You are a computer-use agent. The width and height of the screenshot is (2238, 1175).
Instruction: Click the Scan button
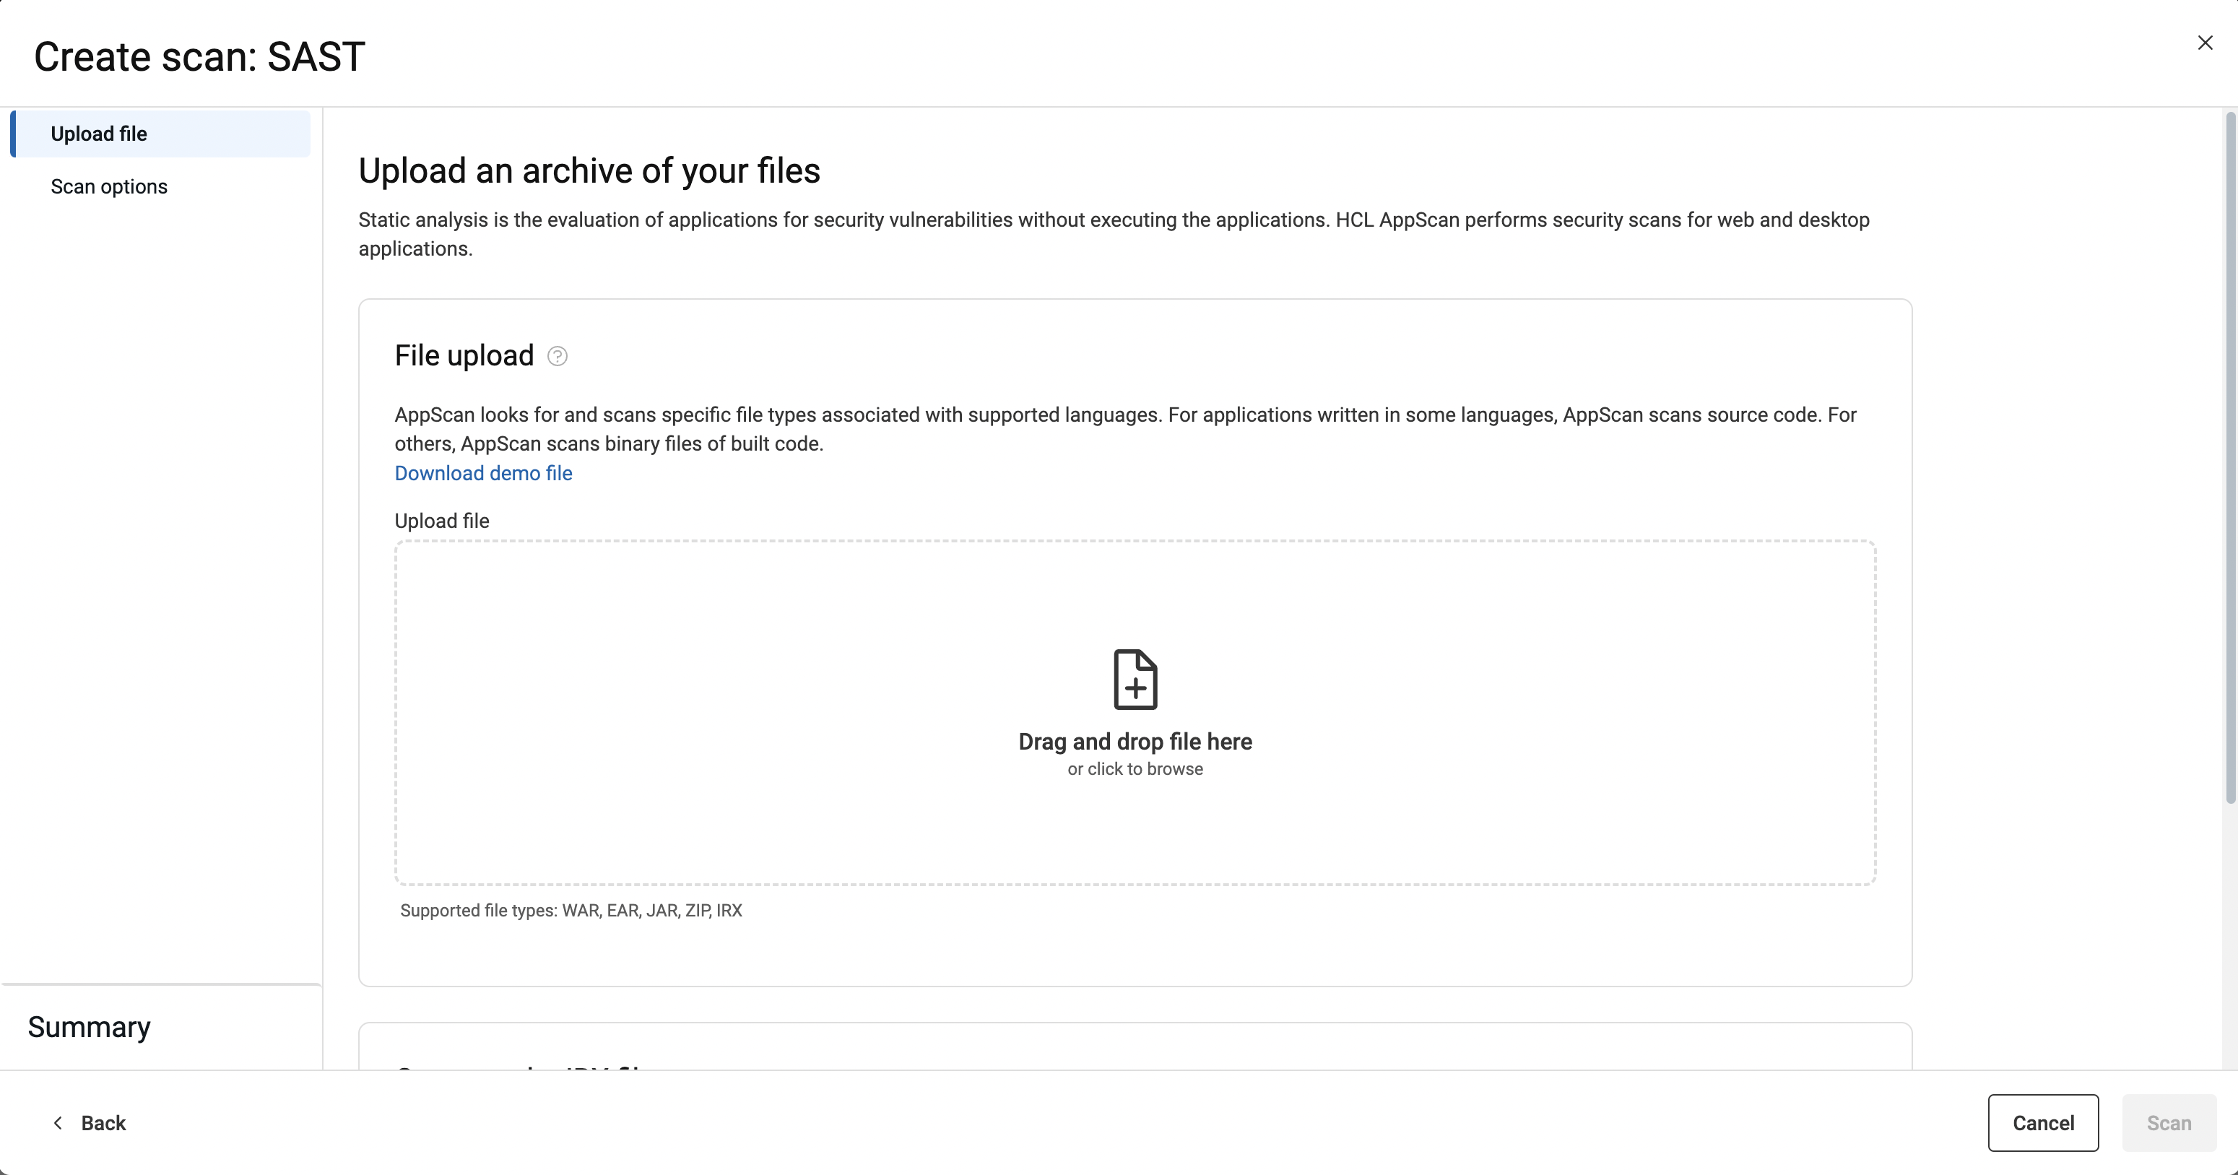point(2169,1123)
